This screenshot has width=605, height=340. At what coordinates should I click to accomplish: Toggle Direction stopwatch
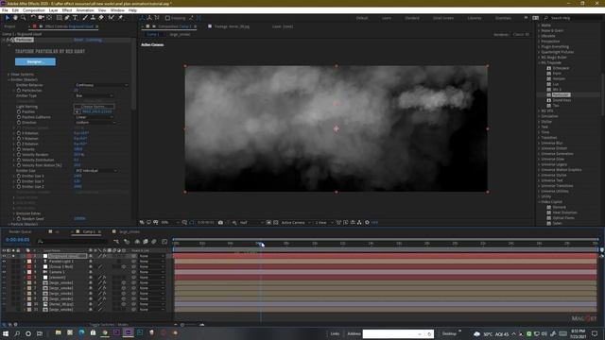[x=19, y=123]
